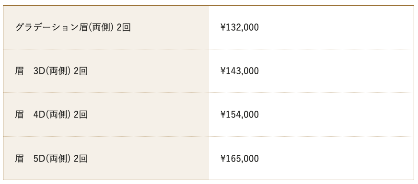
Task: Click the 眉 5D(両側) 2回 row label
Action: pos(51,159)
